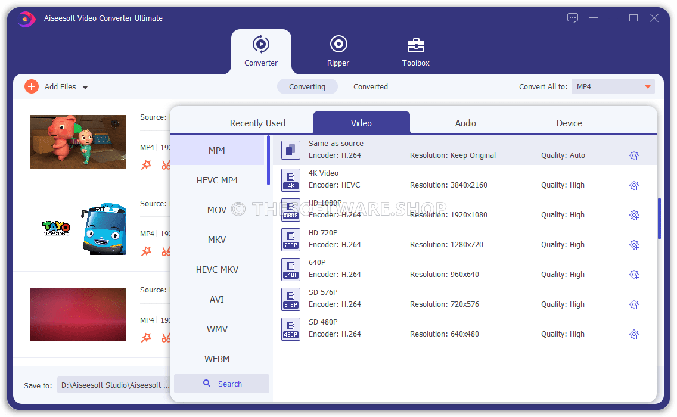Click edit star icon for pig video
The height and width of the screenshot is (417, 677).
click(147, 164)
